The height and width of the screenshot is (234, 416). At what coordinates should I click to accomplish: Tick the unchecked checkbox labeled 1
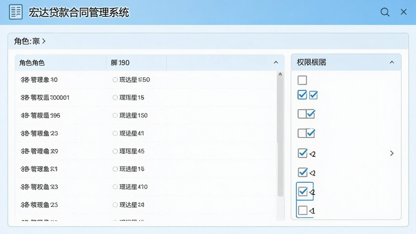(303, 210)
